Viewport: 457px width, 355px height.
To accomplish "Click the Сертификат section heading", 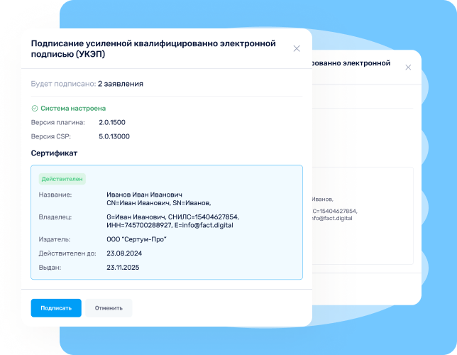I will click(x=54, y=153).
